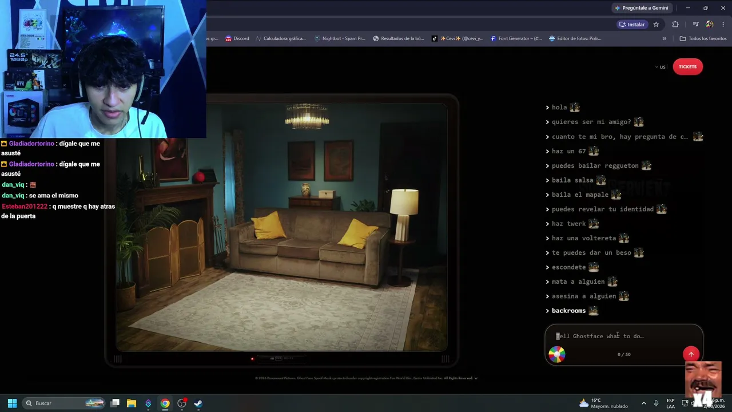Open the Chrome three-dot menu

723,25
